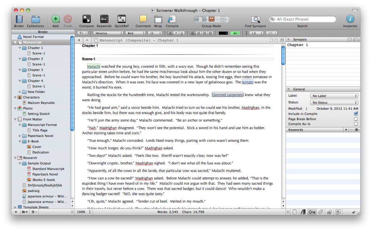Open the No Label dropdown
The width and height of the screenshot is (371, 231).
point(334,96)
